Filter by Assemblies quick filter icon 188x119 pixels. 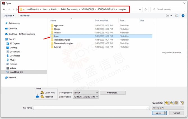[x=171, y=103]
